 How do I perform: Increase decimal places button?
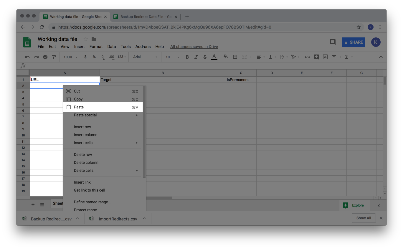coord(112,57)
